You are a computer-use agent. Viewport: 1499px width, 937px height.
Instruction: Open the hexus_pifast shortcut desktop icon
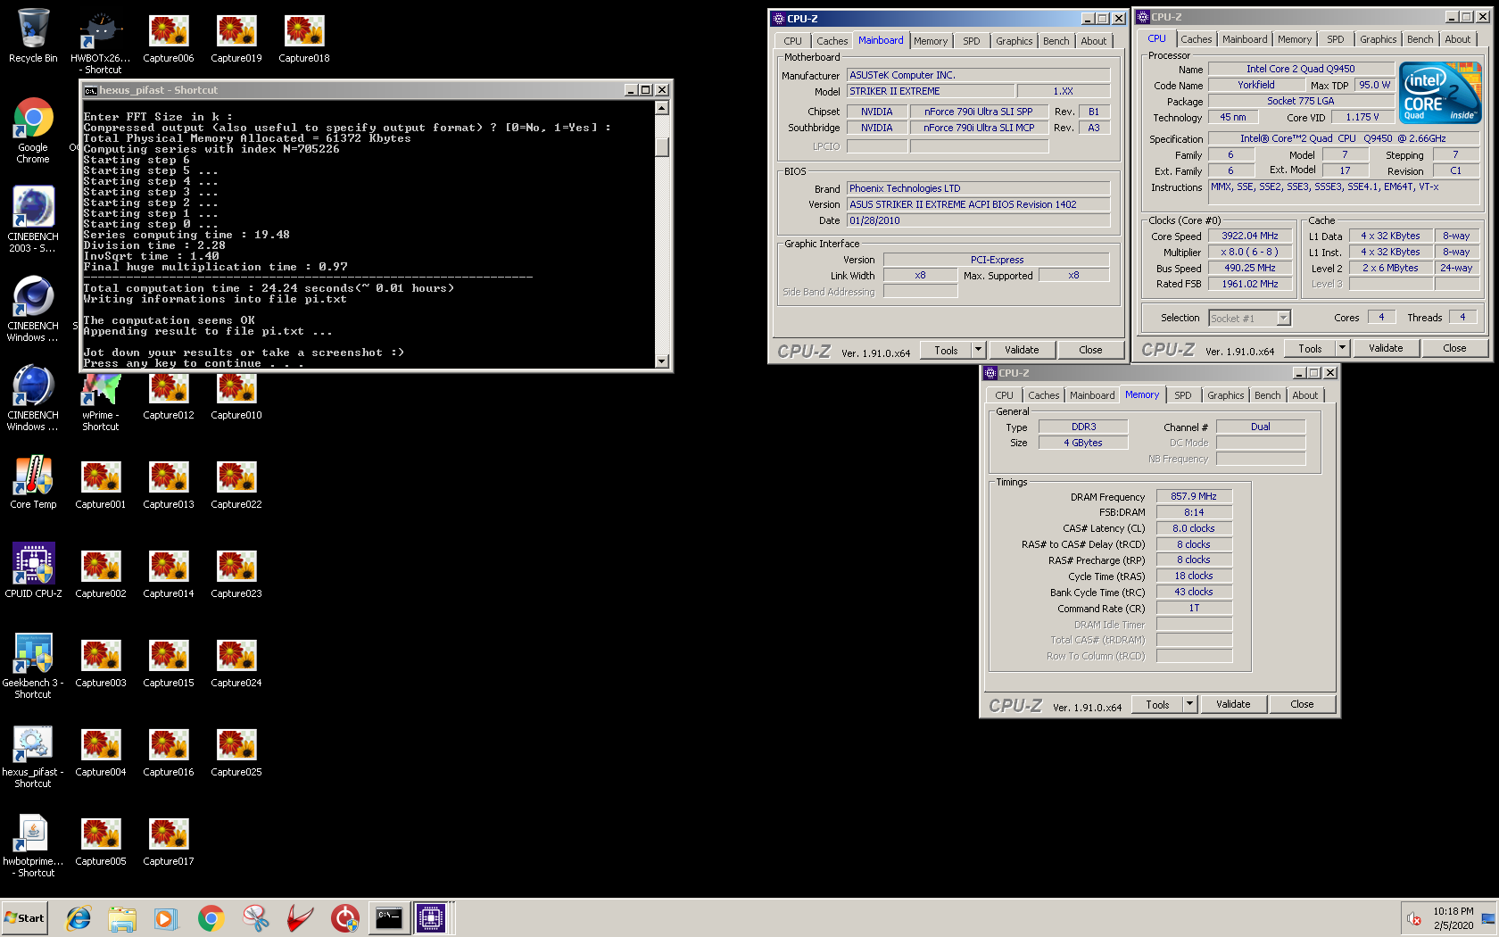pos(33,754)
